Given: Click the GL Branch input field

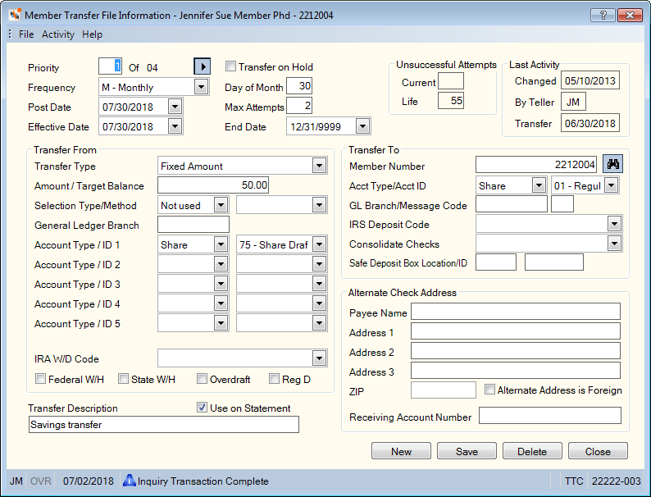Looking at the screenshot, I should pos(512,204).
